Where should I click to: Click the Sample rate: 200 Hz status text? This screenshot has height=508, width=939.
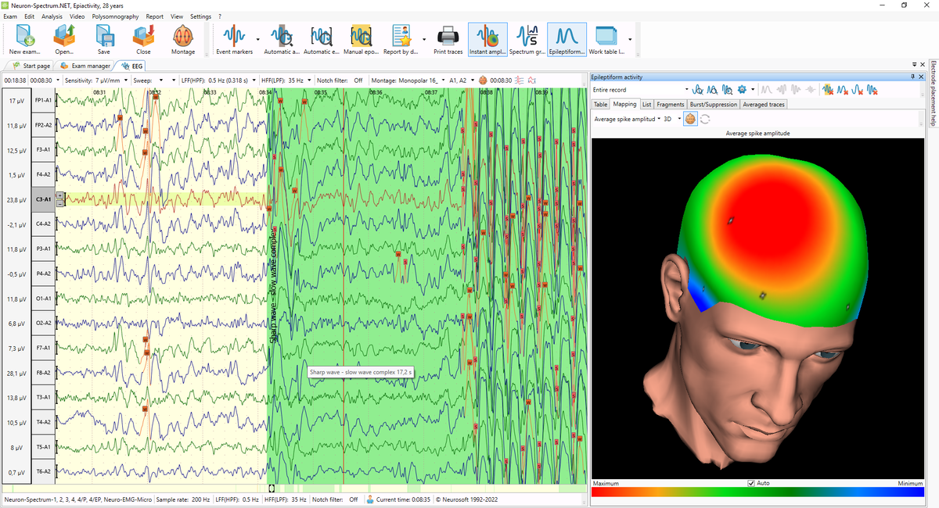[x=182, y=499]
